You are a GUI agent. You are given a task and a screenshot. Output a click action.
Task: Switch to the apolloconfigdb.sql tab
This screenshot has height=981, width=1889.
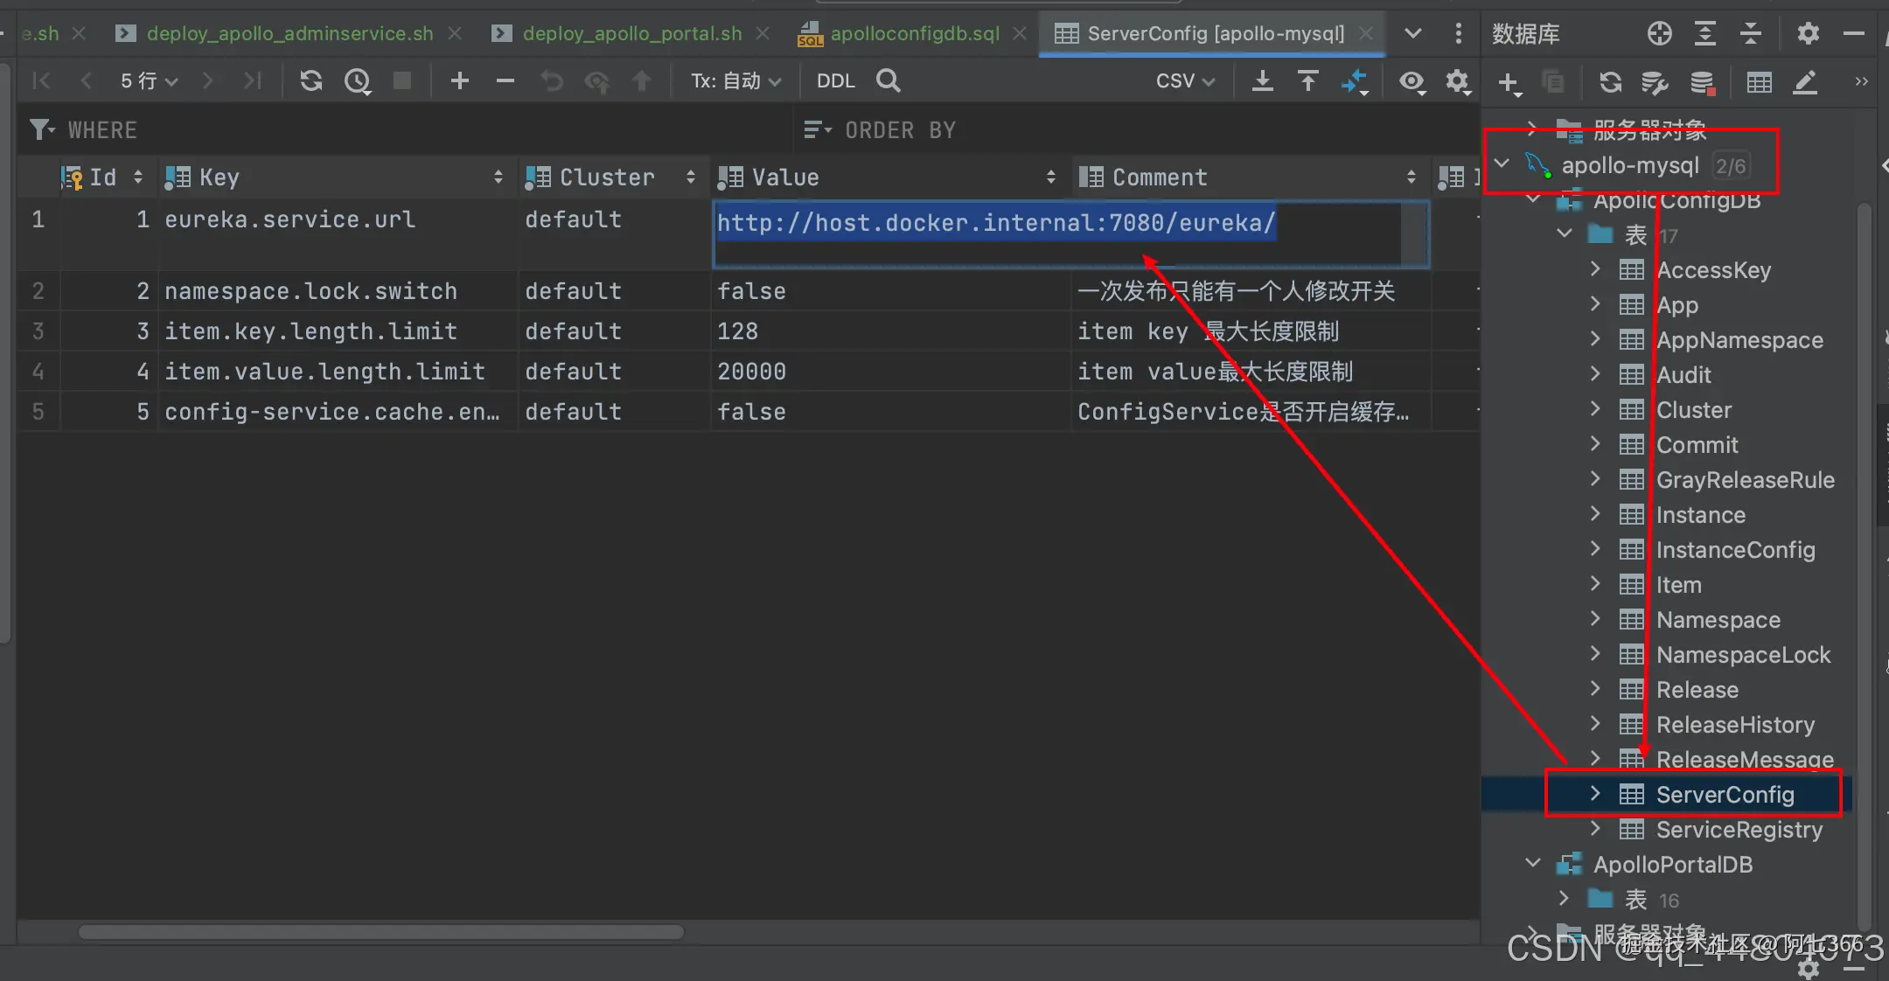point(914,33)
